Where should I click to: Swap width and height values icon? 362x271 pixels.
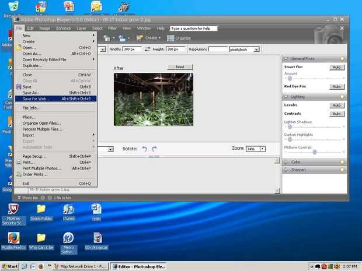[x=147, y=49]
